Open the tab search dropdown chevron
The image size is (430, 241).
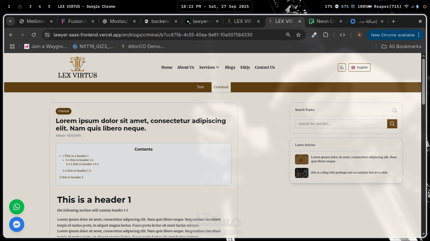(x=10, y=21)
